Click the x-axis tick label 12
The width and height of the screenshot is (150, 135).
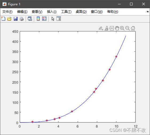tap(136, 126)
